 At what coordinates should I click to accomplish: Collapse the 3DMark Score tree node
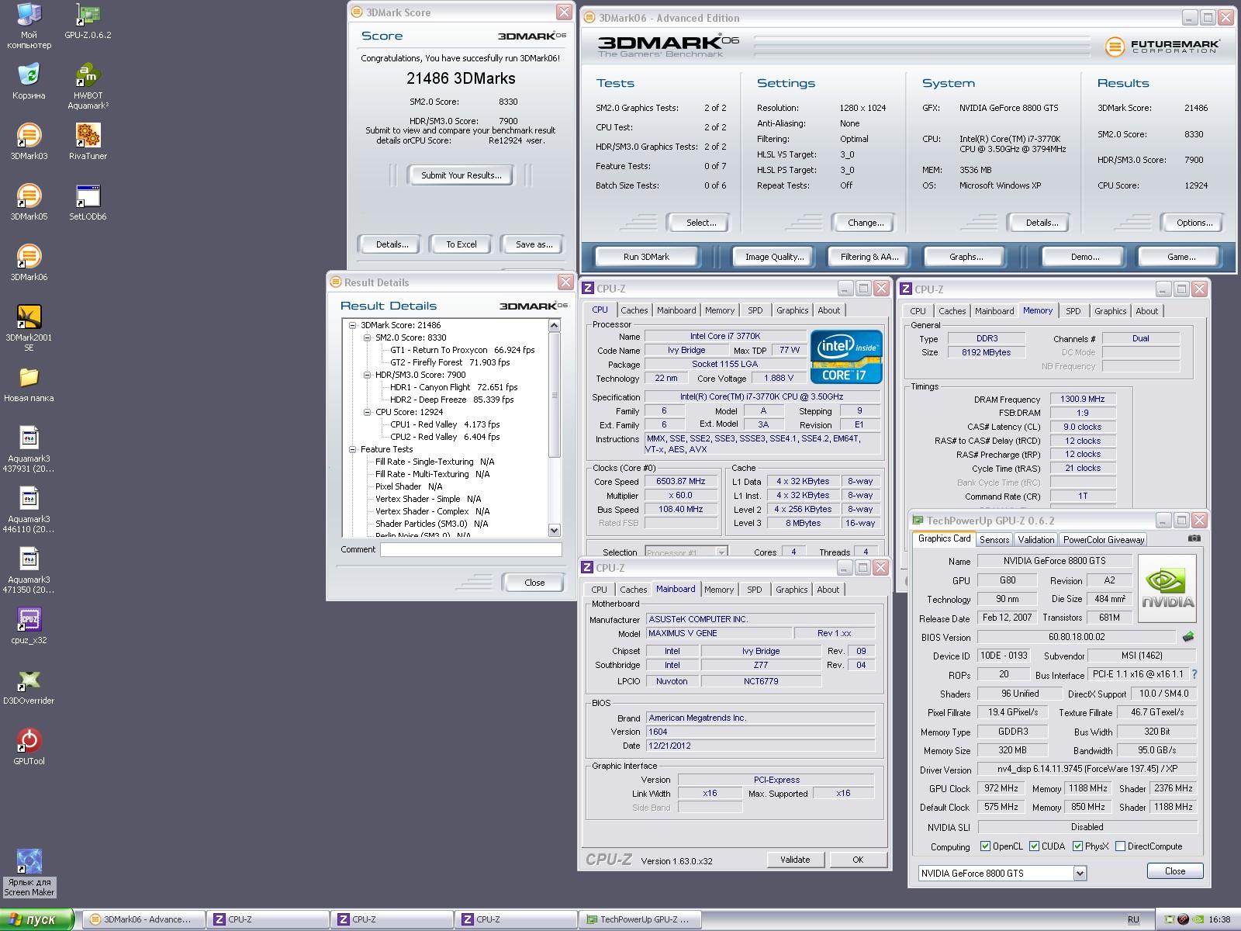(352, 325)
